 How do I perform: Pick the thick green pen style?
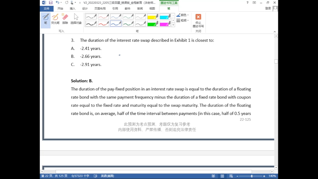coord(128,24)
